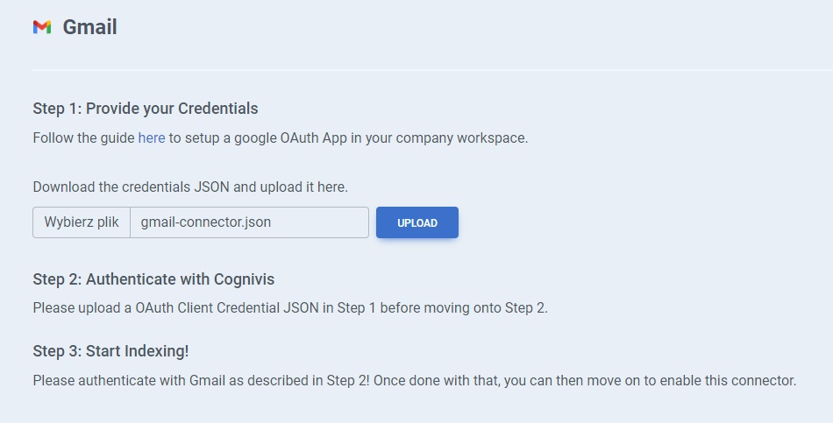Click the "Please upload a OAuth Client Credential" sentence
833x423 pixels.
pos(175,308)
